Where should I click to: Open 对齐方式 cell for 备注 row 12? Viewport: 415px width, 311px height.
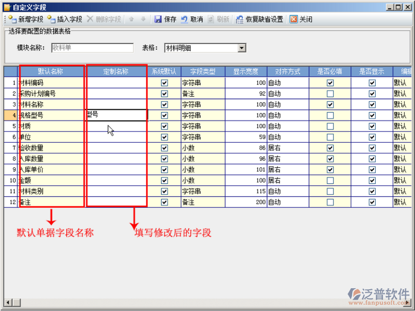coord(288,202)
